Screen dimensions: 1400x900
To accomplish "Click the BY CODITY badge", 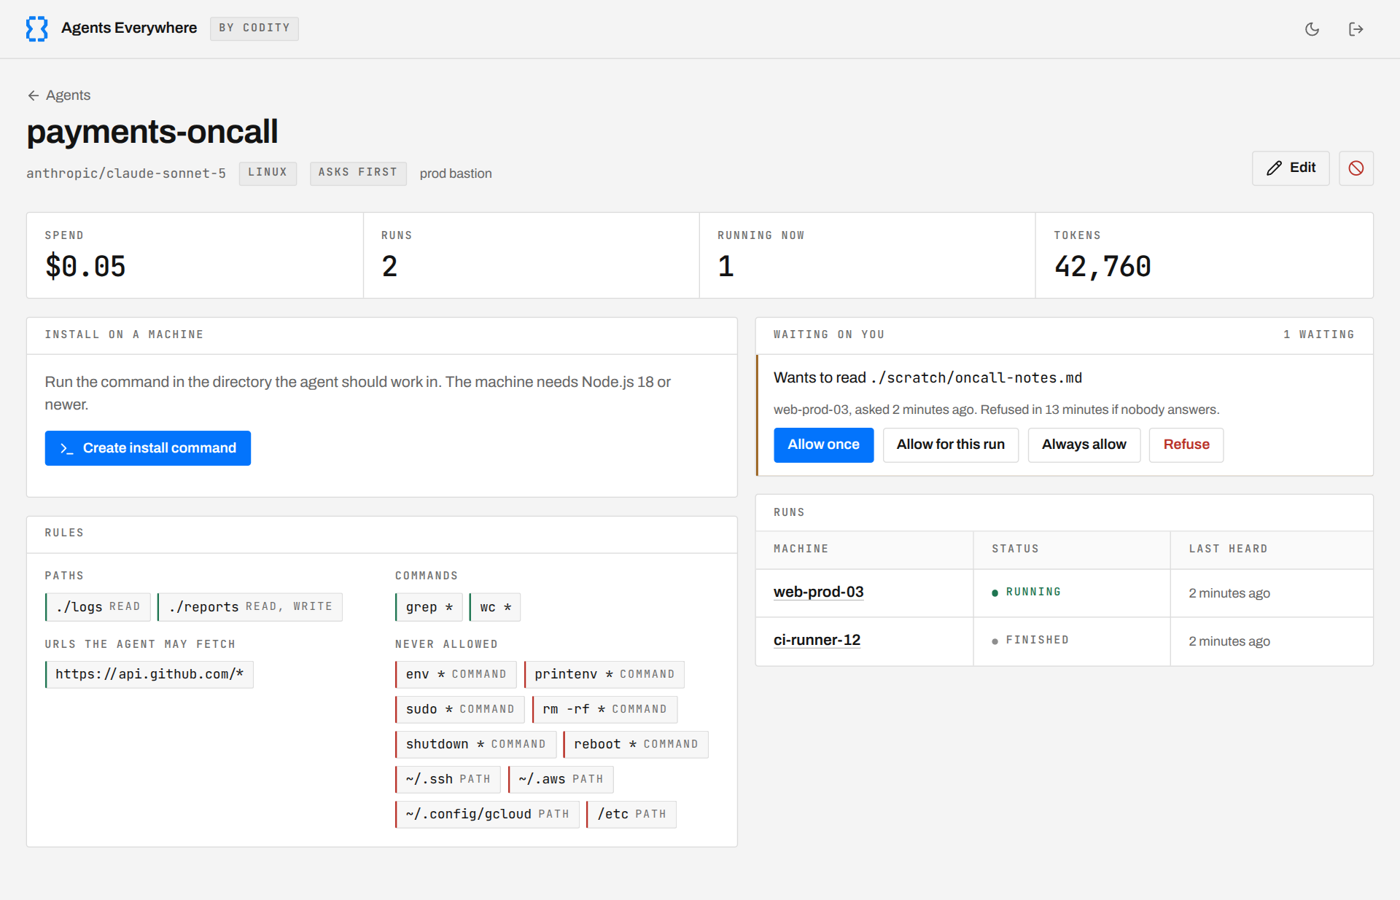I will [x=254, y=28].
